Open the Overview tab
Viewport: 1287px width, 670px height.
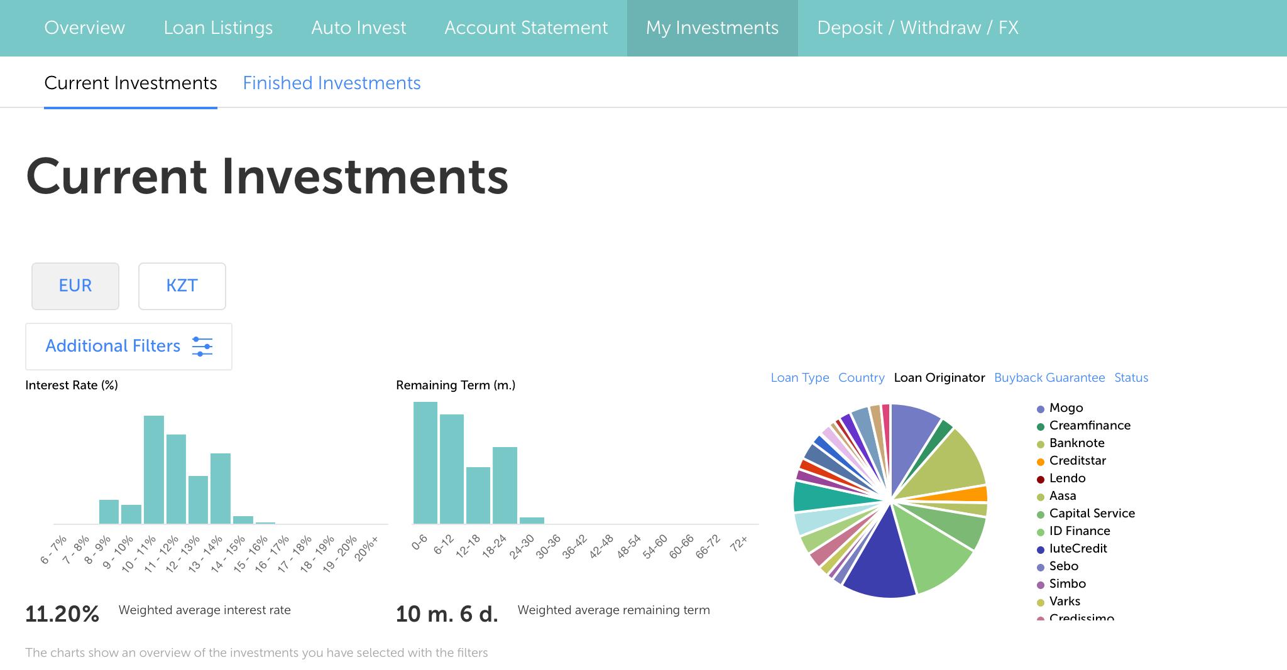point(85,28)
